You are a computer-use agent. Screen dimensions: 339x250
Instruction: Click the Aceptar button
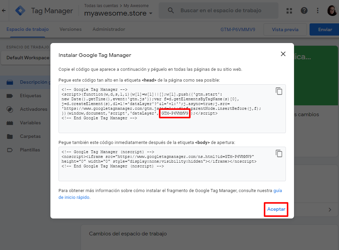pyautogui.click(x=276, y=209)
